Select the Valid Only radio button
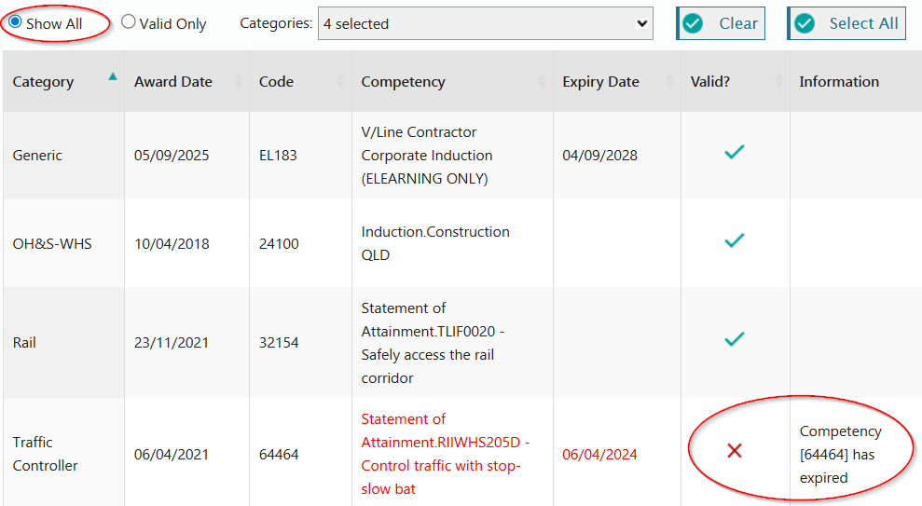The image size is (922, 506). (129, 22)
